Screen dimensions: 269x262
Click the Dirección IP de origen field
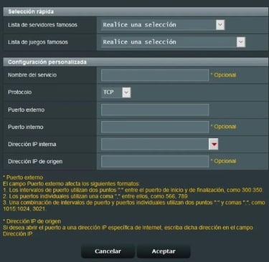coord(155,162)
